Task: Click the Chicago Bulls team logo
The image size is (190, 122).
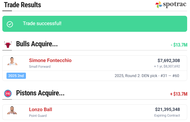Action: point(8,44)
